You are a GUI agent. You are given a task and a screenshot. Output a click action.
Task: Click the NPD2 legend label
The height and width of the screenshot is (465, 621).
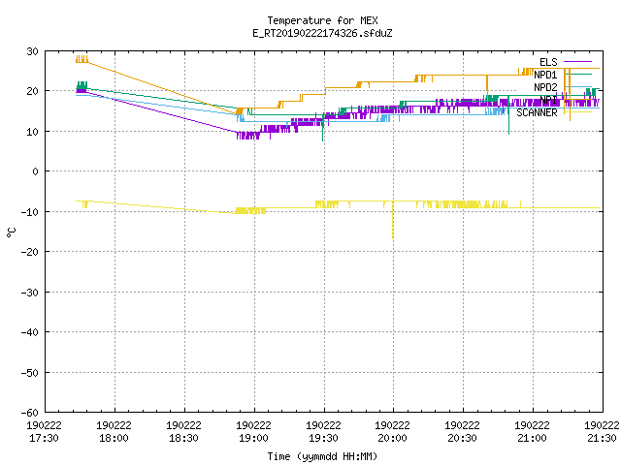(x=545, y=87)
